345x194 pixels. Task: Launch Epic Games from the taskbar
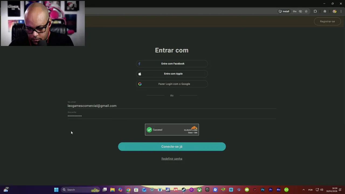coord(207,190)
